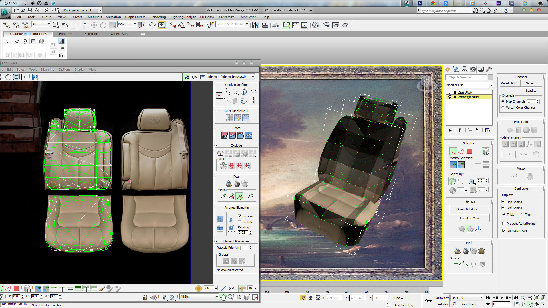Image resolution: width=548 pixels, height=308 pixels.
Task: Open the All IDs material dropdown
Action: click(199, 297)
